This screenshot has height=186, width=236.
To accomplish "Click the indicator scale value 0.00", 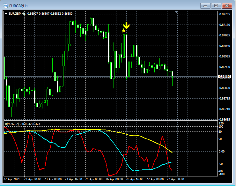I will coord(222,151).
